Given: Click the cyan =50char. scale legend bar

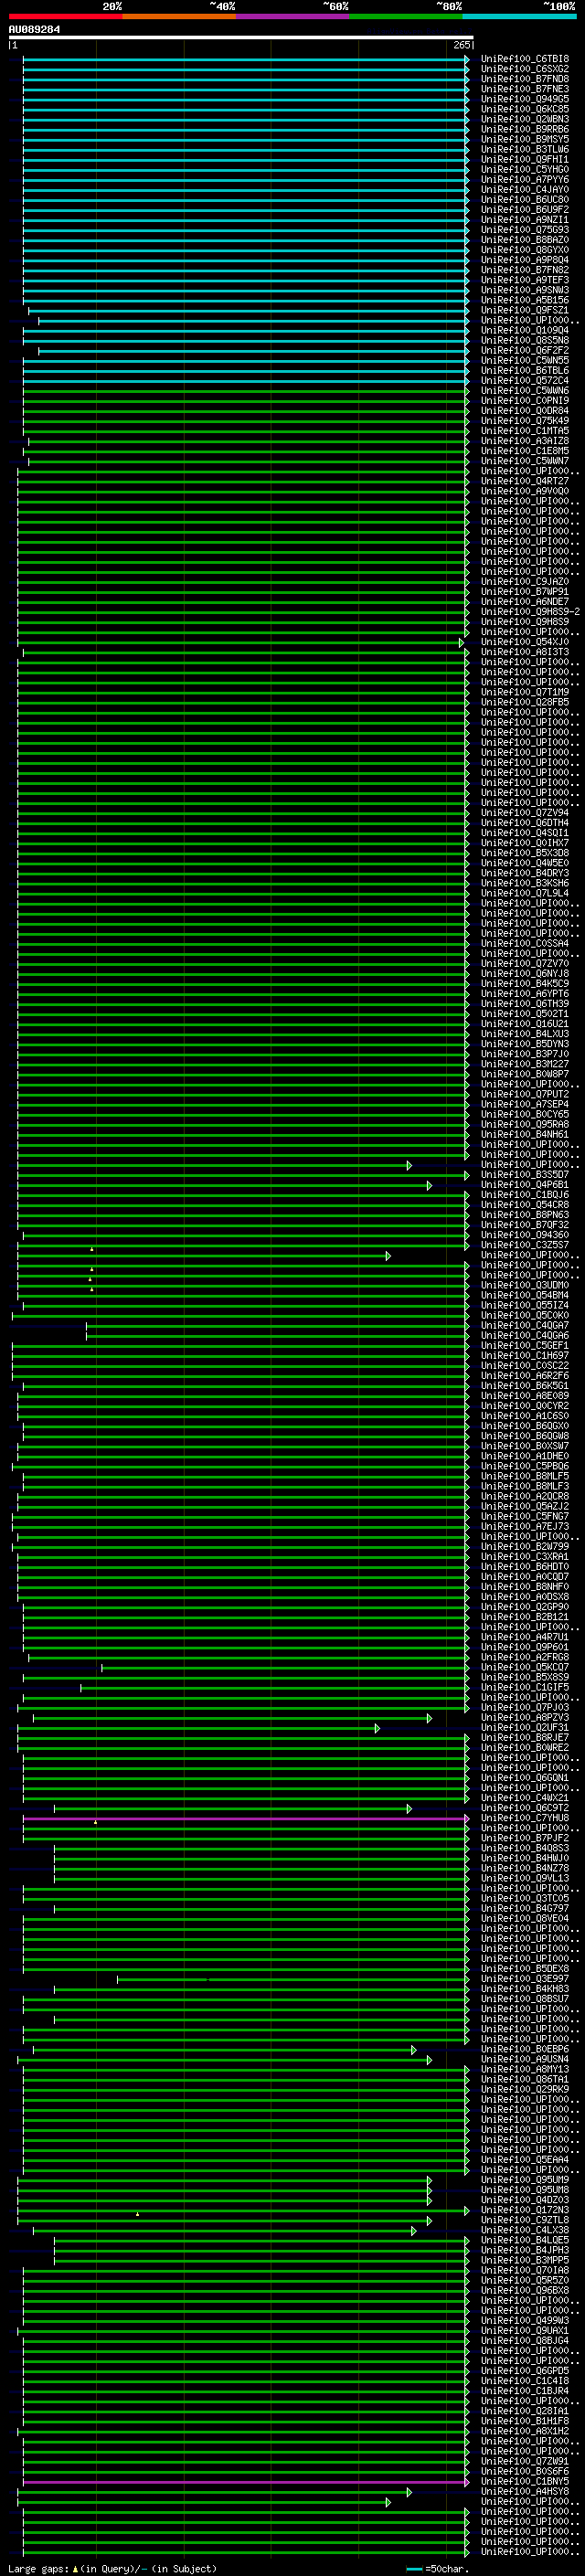Looking at the screenshot, I should [x=414, y=2569].
